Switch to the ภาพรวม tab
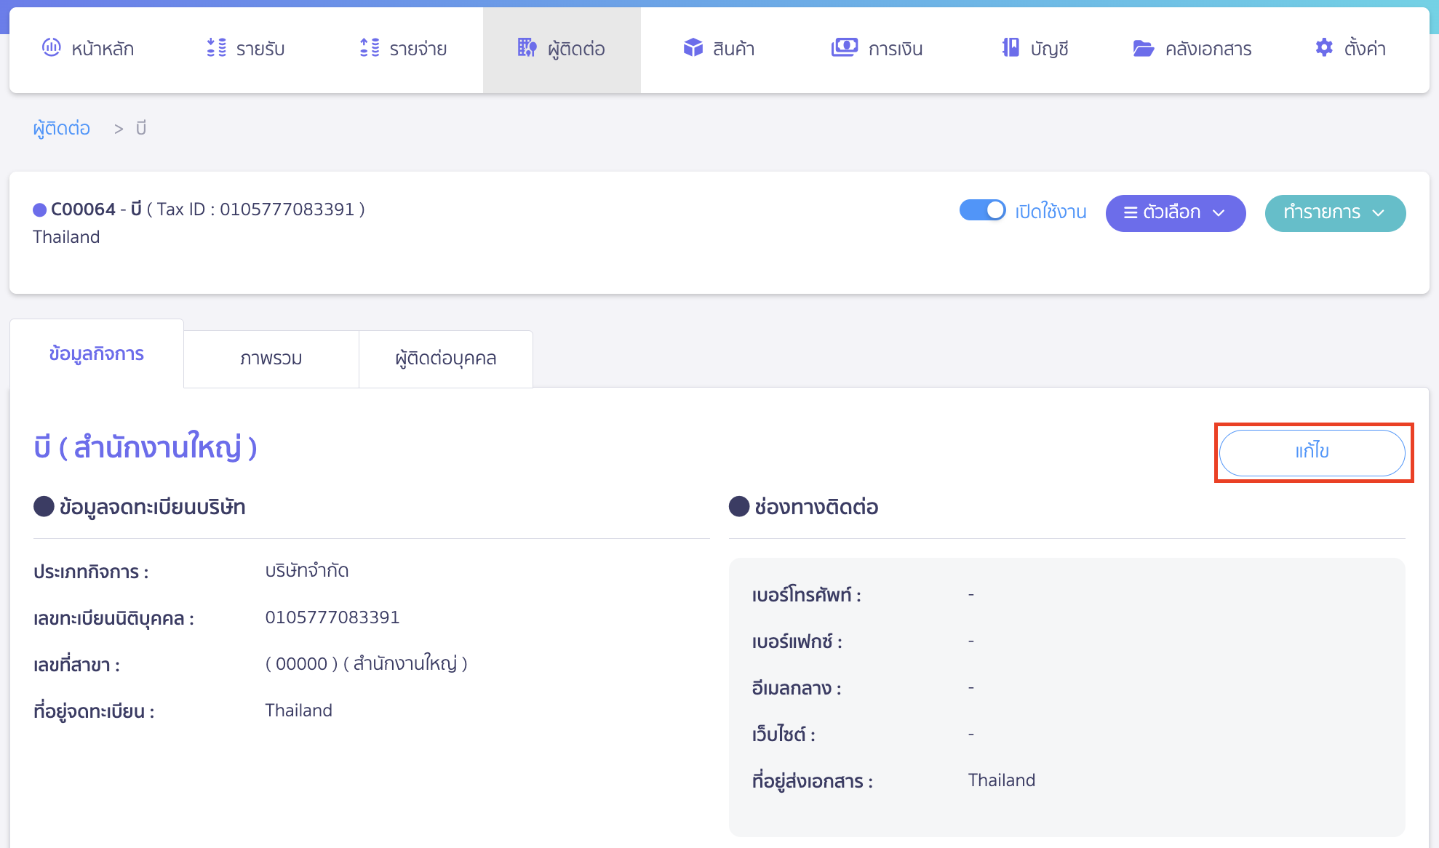The height and width of the screenshot is (848, 1439). tap(271, 359)
